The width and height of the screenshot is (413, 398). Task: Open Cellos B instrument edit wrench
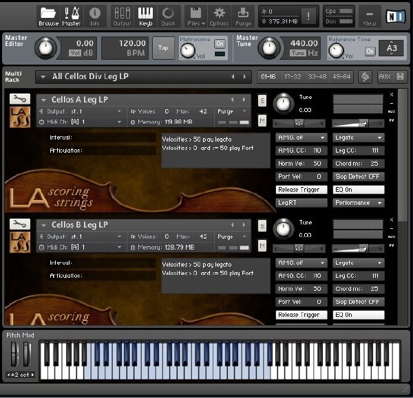pyautogui.click(x=20, y=224)
